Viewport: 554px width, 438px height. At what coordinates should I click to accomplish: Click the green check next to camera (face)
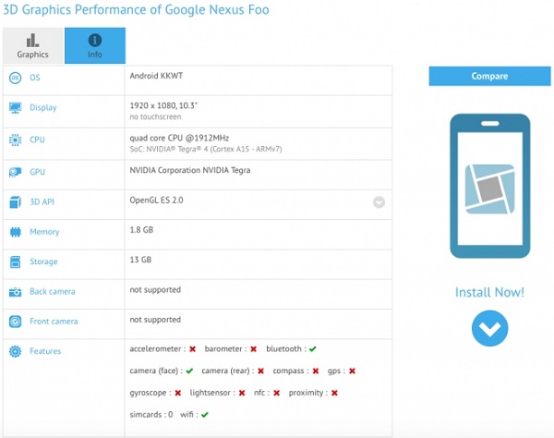pos(189,371)
